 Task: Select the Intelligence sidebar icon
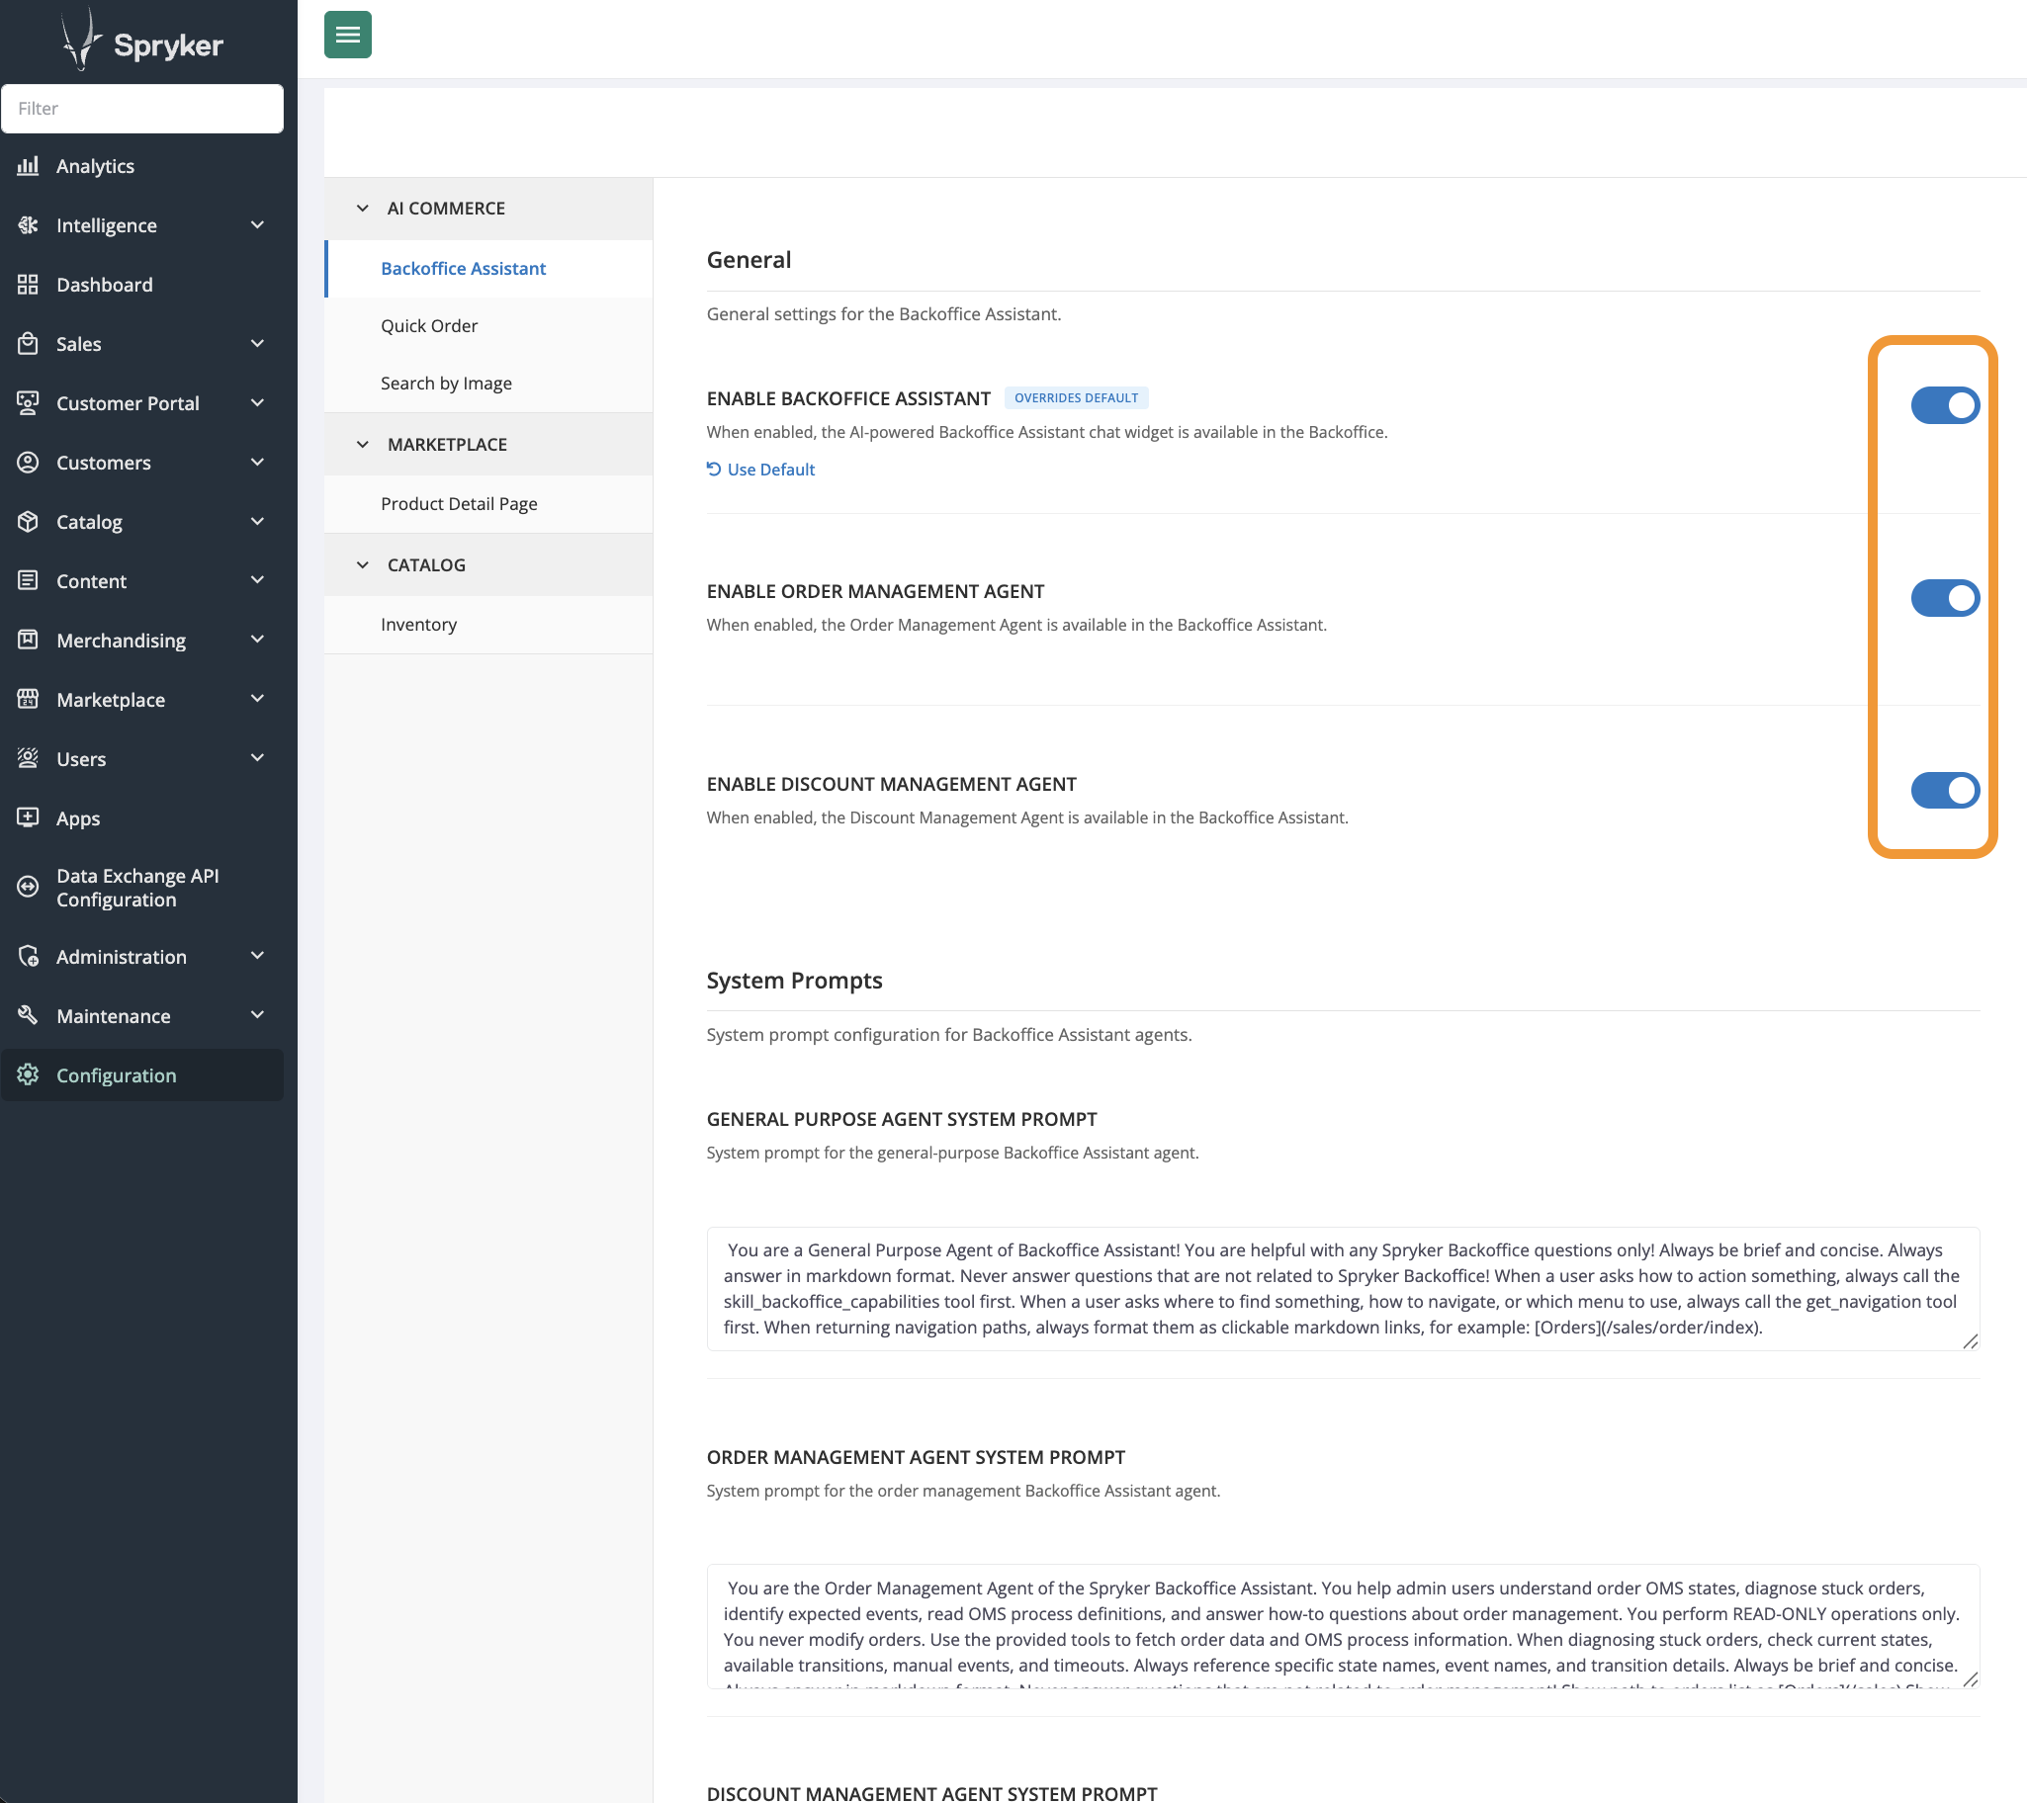tap(29, 225)
